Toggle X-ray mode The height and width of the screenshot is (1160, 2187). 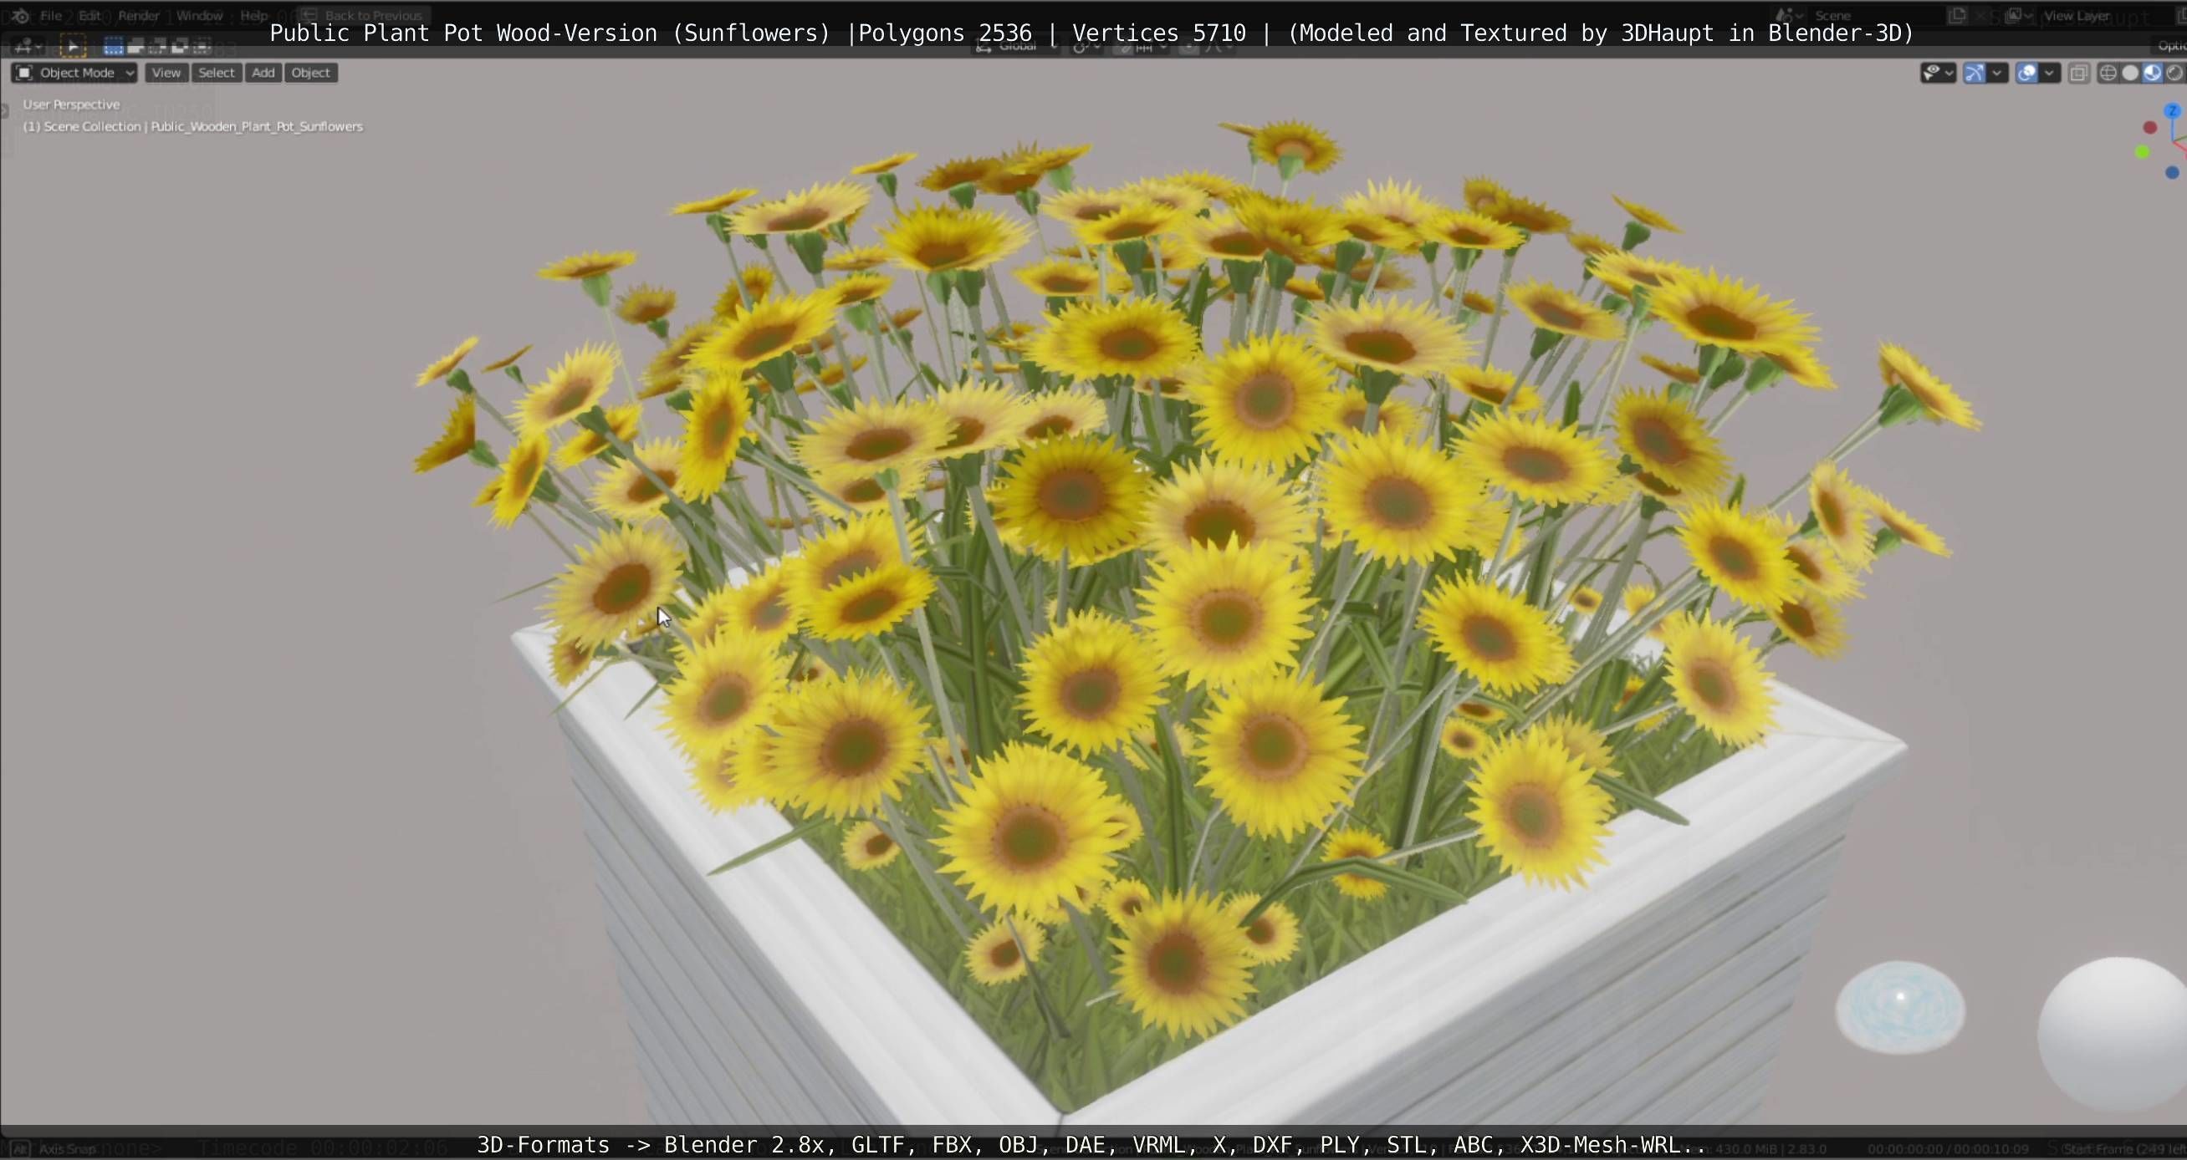[2078, 73]
